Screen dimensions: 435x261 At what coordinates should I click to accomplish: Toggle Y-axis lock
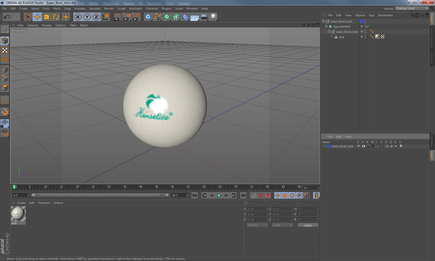87,17
